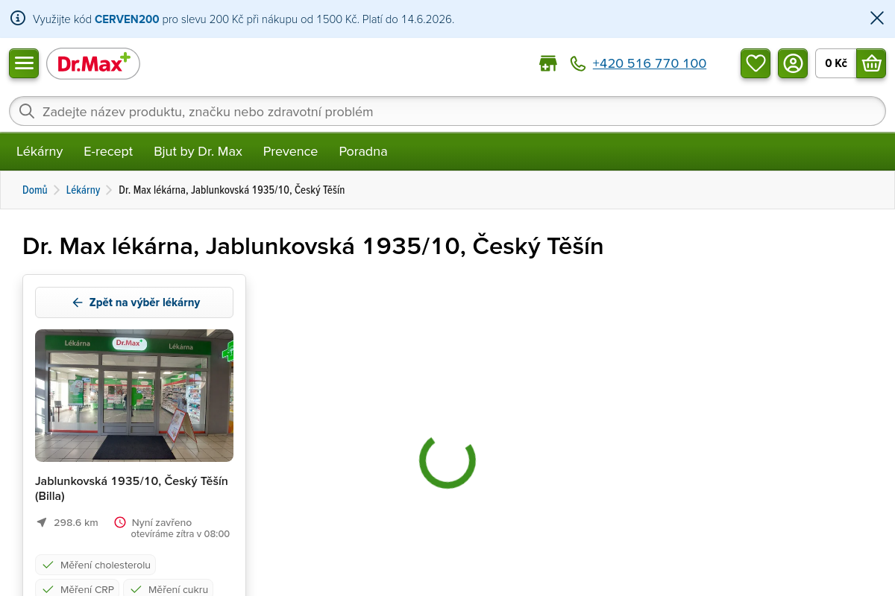This screenshot has height=596, width=895.
Task: Click the 0 Kč cart total
Action: click(x=836, y=63)
